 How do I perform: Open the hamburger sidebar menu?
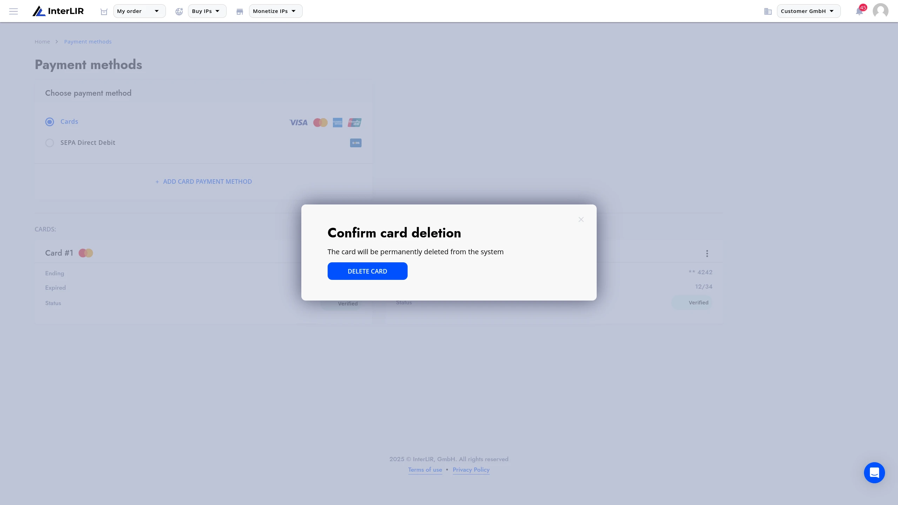tap(13, 11)
